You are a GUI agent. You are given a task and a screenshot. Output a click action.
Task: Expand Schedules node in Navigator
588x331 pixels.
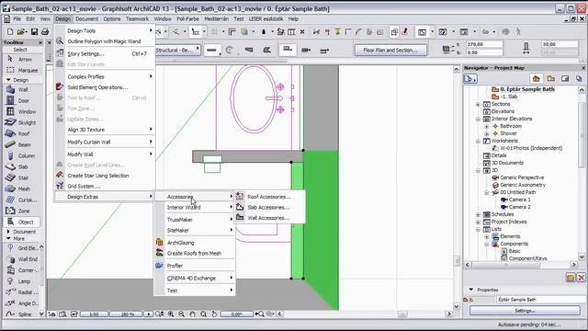pyautogui.click(x=478, y=214)
